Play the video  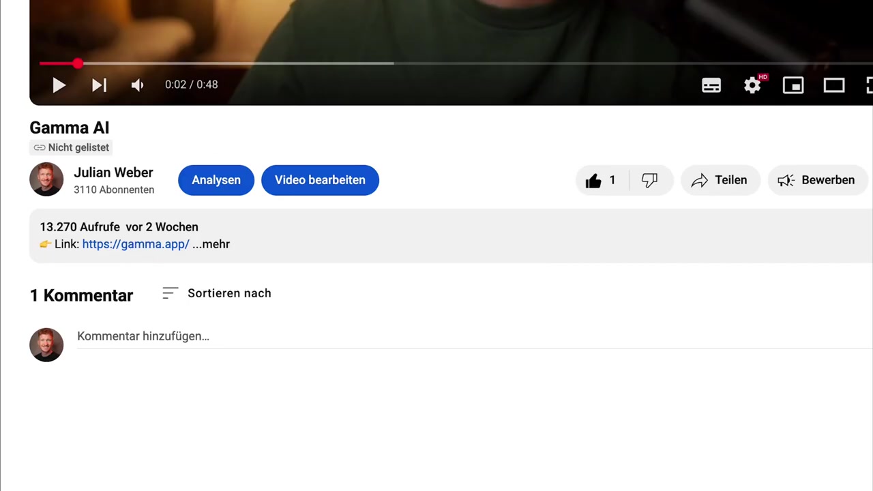[59, 85]
